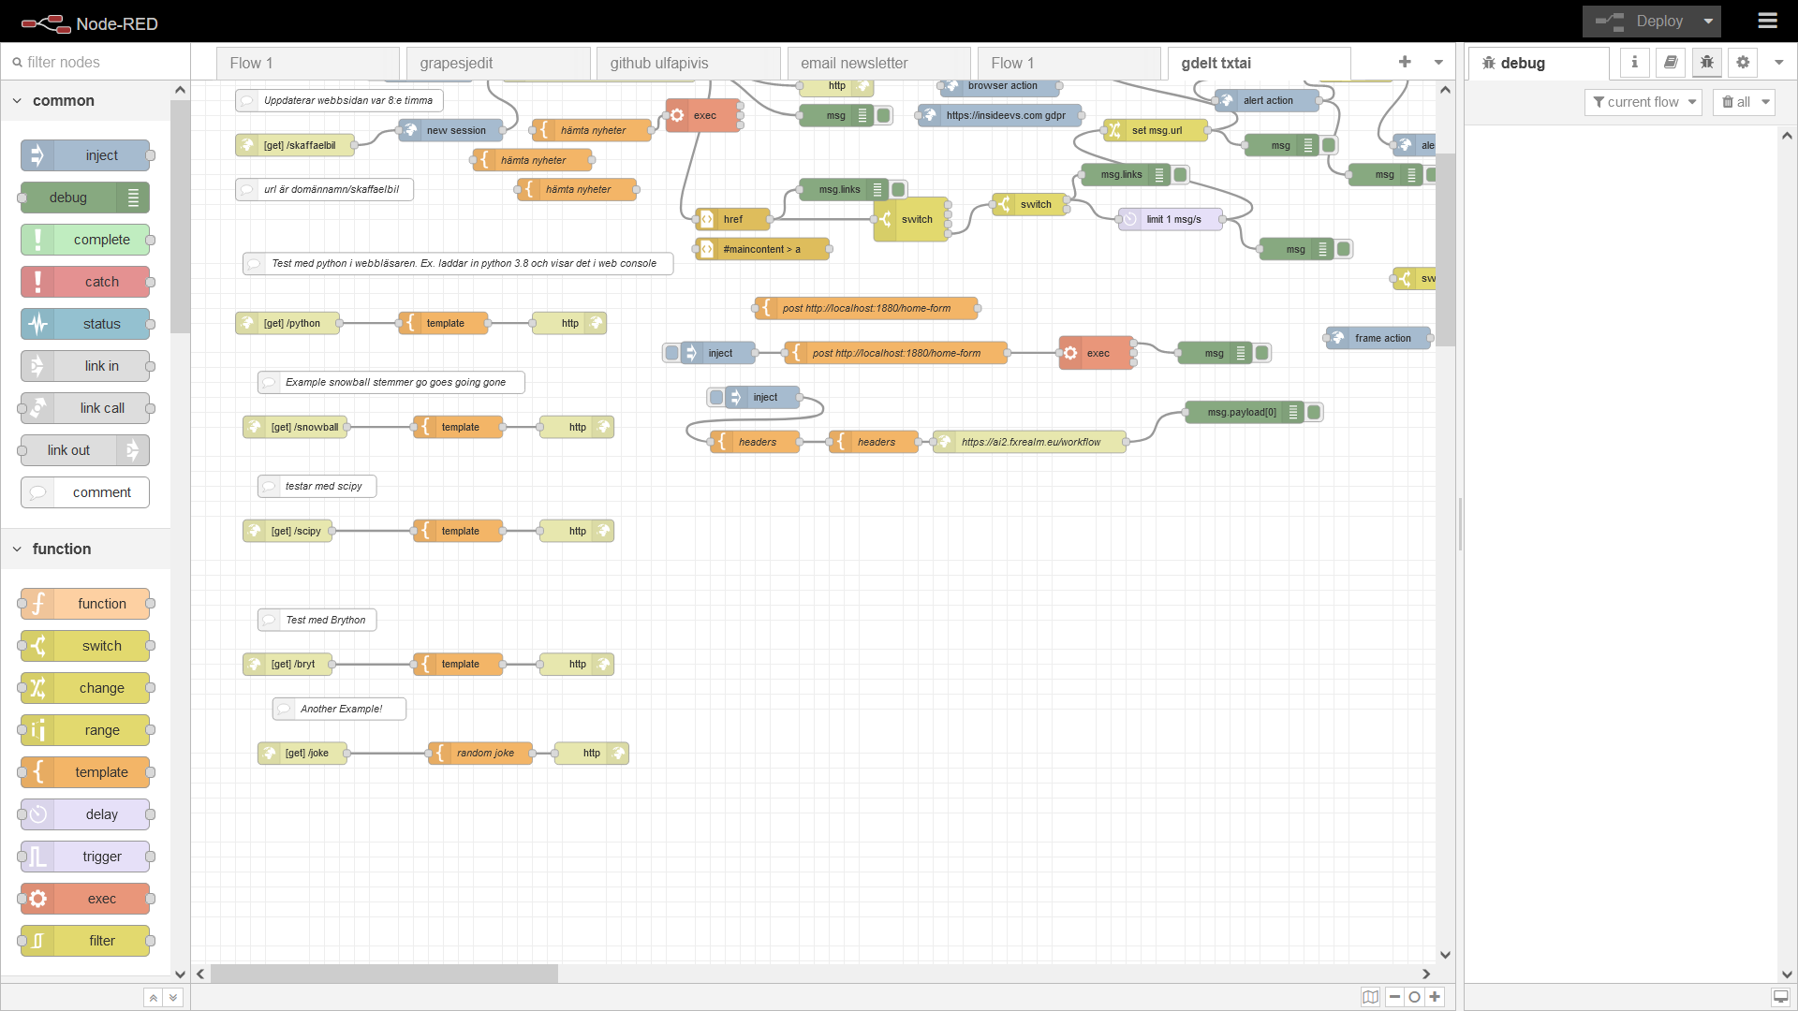Reset workspace zoom level
The height and width of the screenshot is (1011, 1798).
click(x=1415, y=997)
